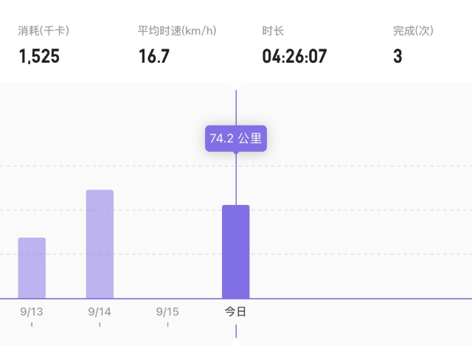Click the 04:26:07 duration value

294,56
